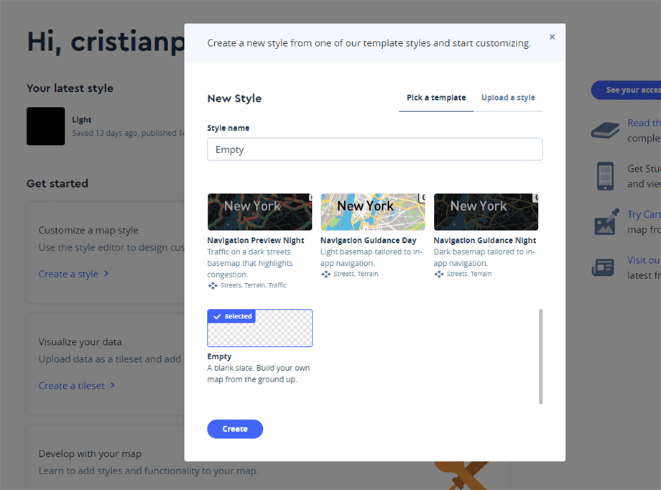The width and height of the screenshot is (661, 490).
Task: Click layers icon under Navigation Guidance Day
Action: pyautogui.click(x=326, y=274)
